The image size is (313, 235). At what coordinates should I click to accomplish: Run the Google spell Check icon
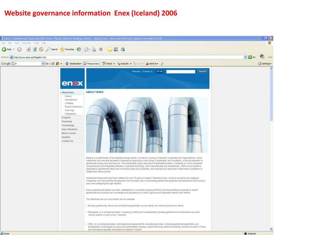[104, 64]
